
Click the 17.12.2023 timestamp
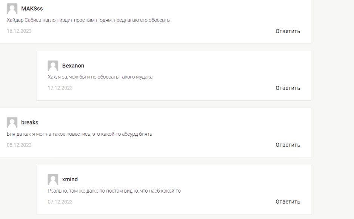pos(60,88)
